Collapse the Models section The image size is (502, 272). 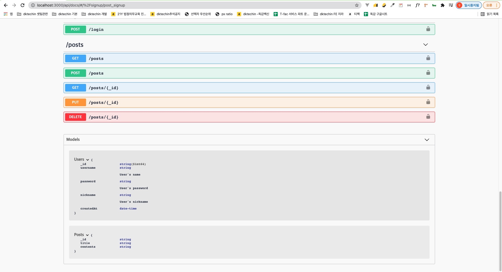pos(427,140)
